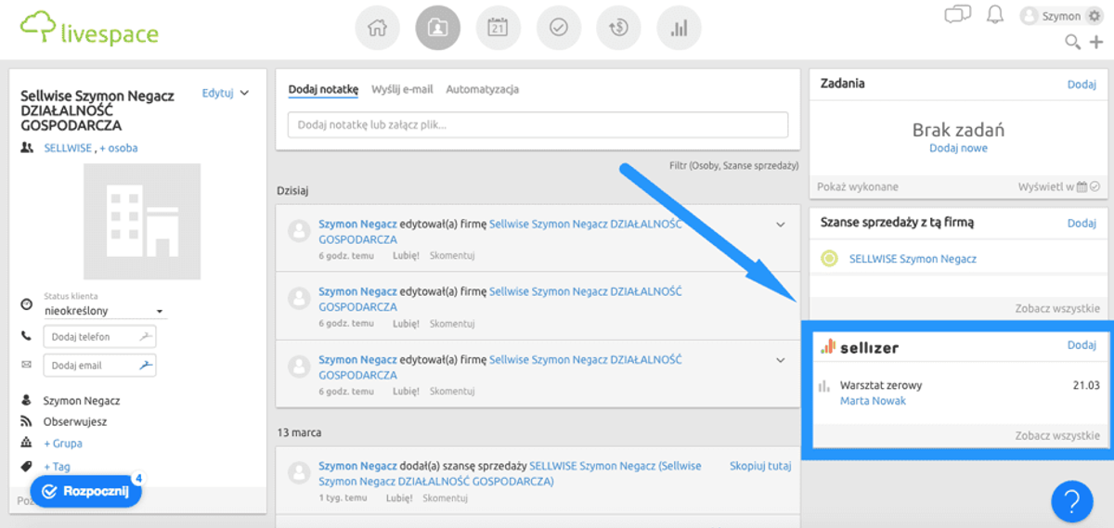Click the + Tag link
The image size is (1114, 528).
pyautogui.click(x=57, y=467)
